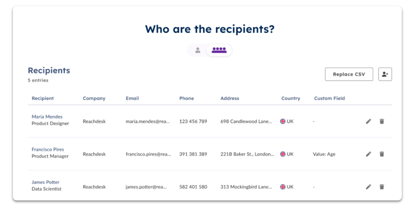Edit Maria Mendes row with the pencil icon
Image resolution: width=413 pixels, height=209 pixels.
click(369, 121)
